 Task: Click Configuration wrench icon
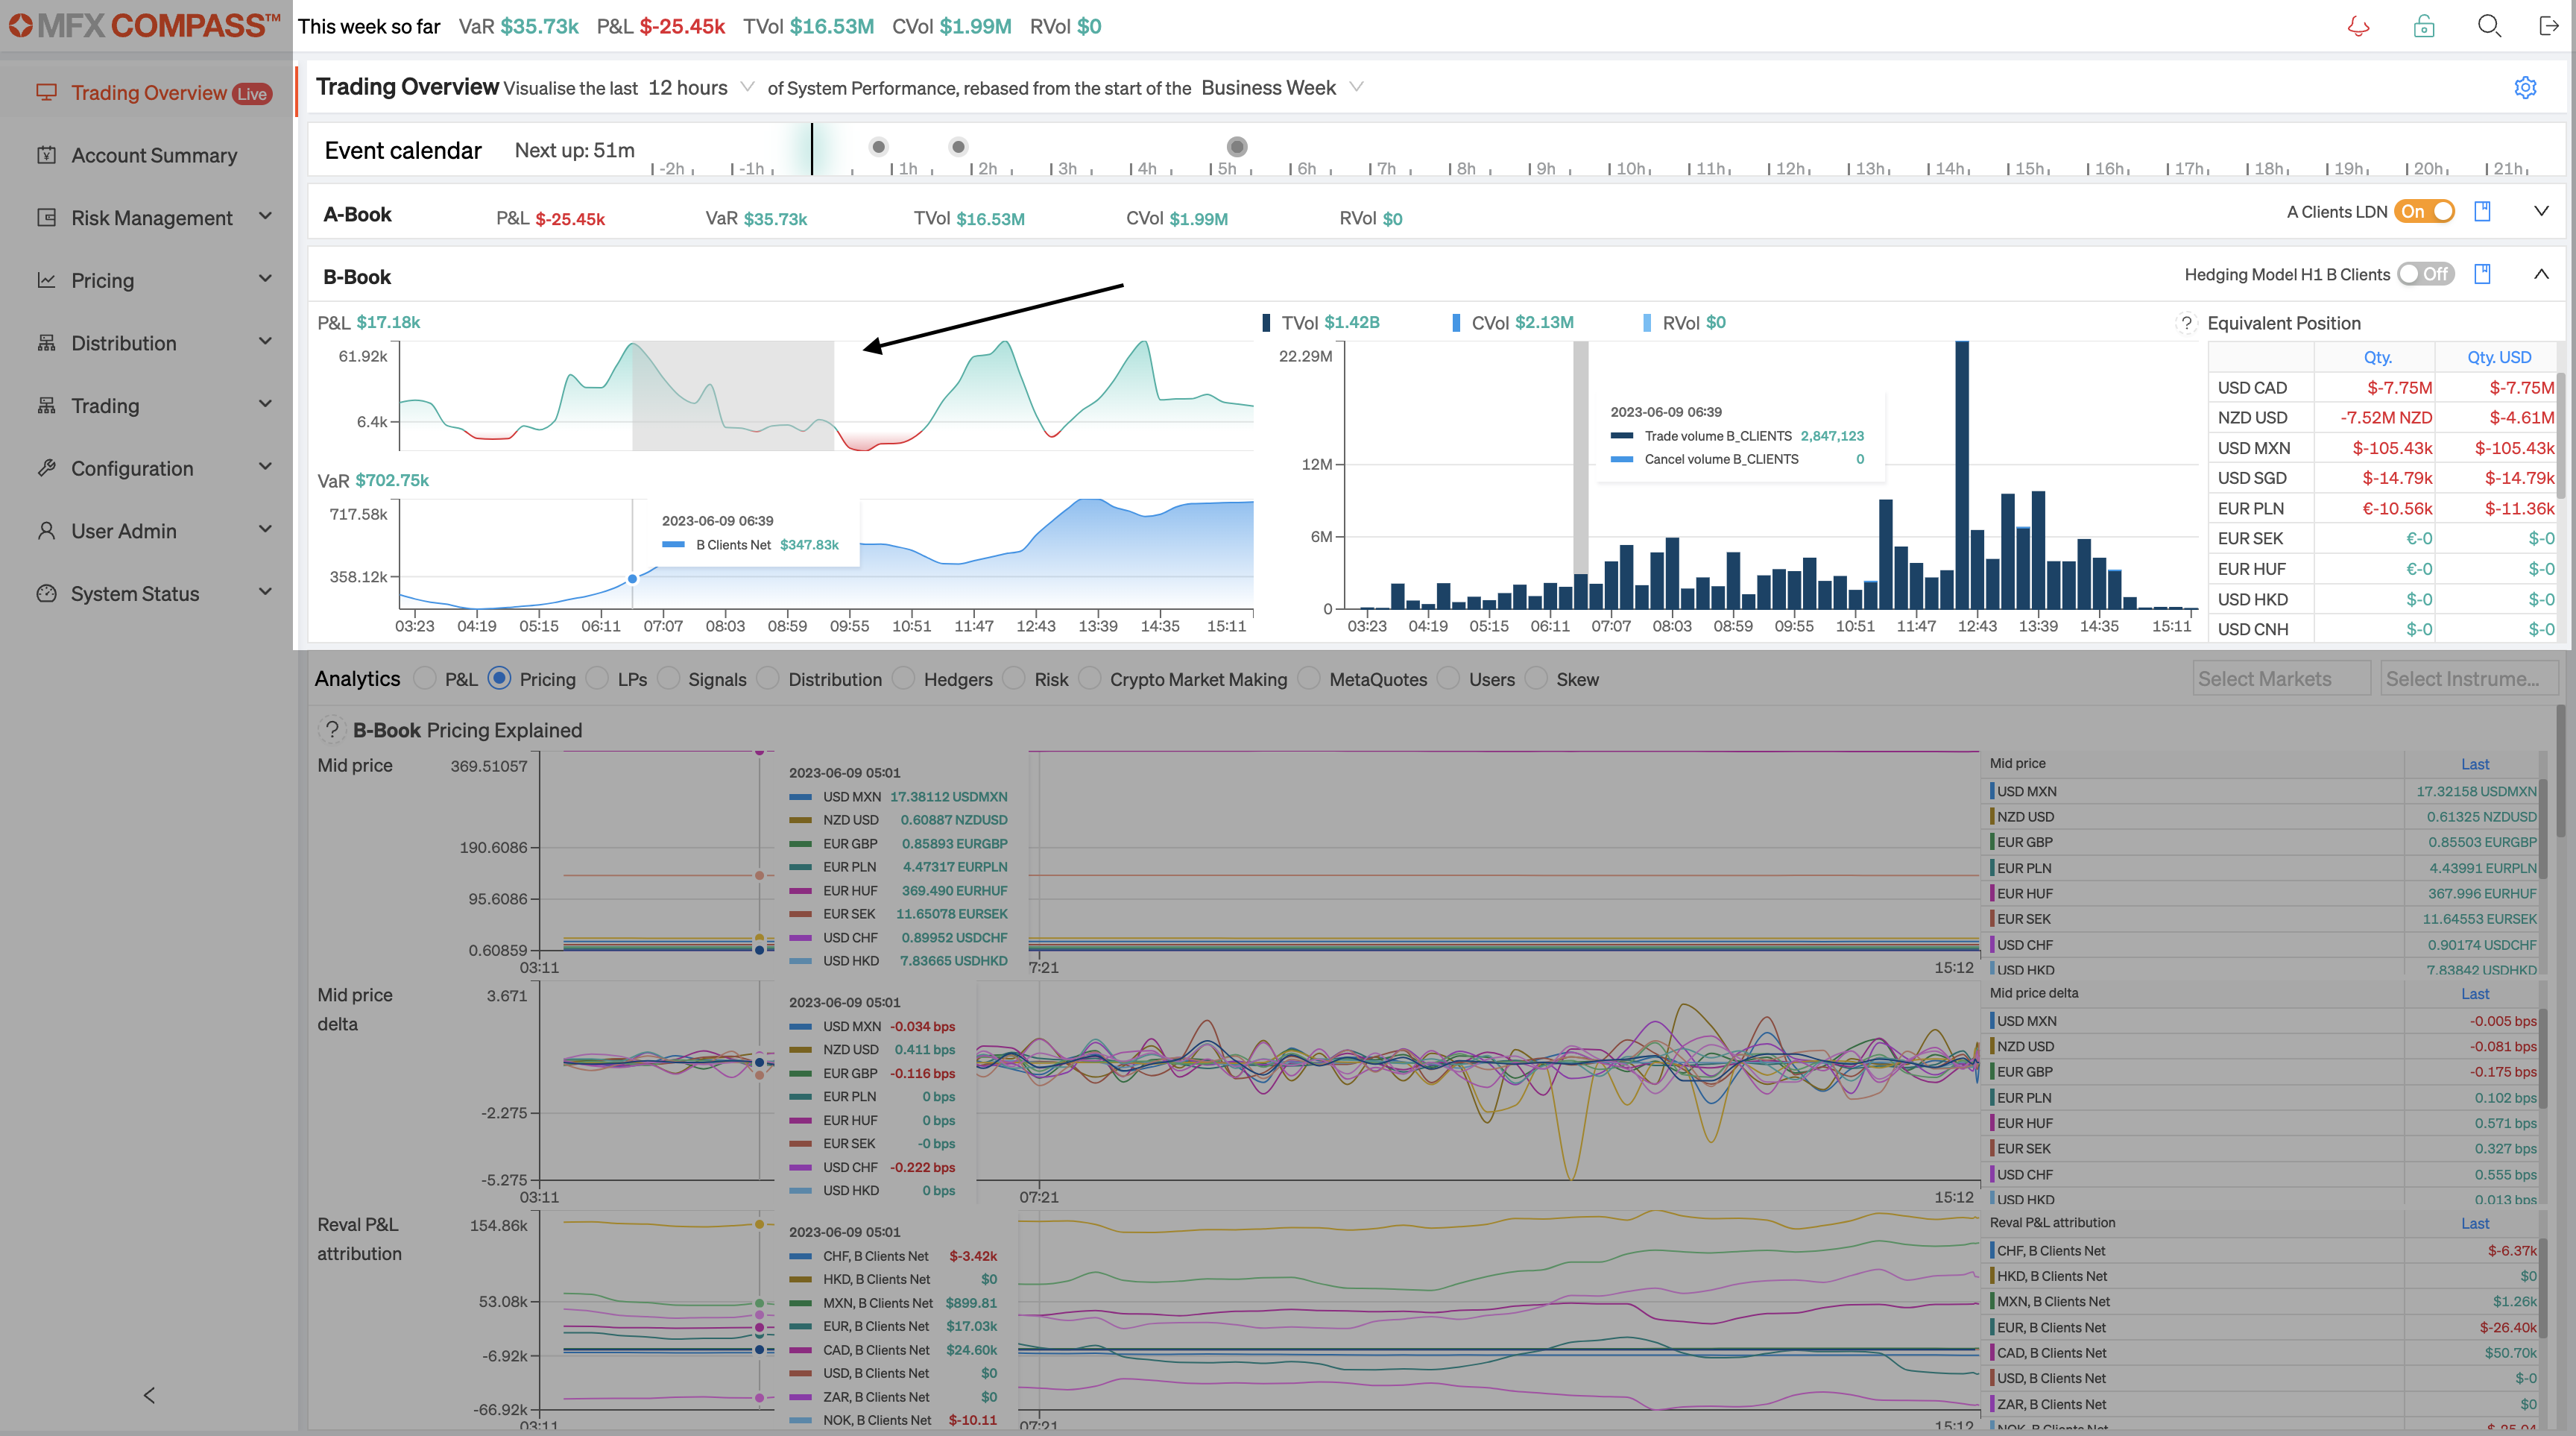click(46, 468)
